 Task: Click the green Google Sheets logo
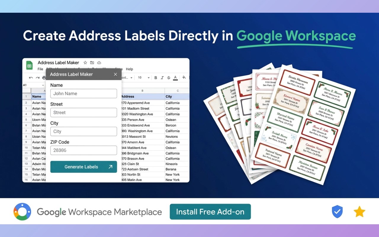[x=29, y=65]
